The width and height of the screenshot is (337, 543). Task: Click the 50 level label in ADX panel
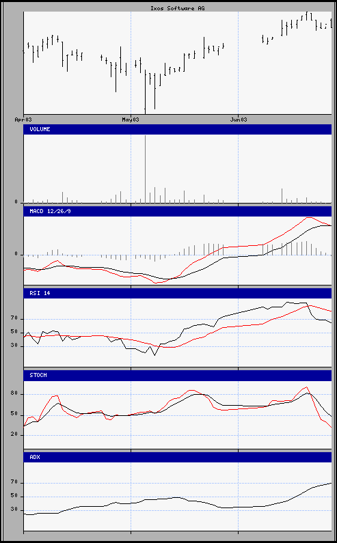[x=14, y=497]
